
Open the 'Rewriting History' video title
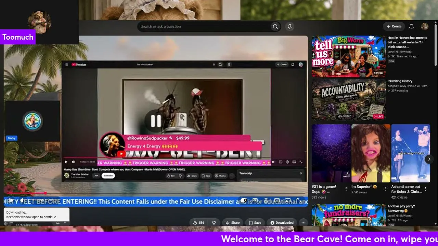[400, 81]
